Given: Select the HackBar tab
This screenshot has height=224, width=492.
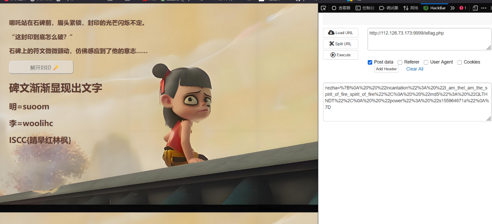Looking at the screenshot, I should (x=434, y=8).
